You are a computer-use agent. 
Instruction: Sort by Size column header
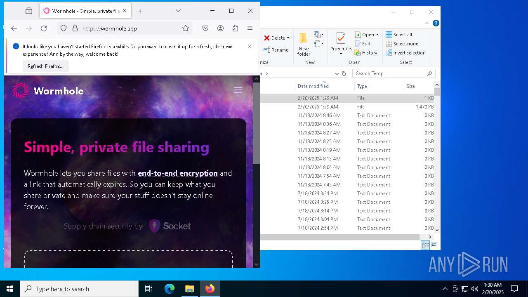[419, 86]
